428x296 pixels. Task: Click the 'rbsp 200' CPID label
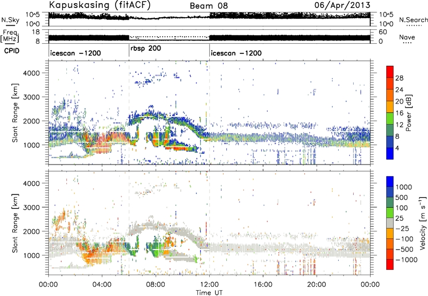click(146, 49)
